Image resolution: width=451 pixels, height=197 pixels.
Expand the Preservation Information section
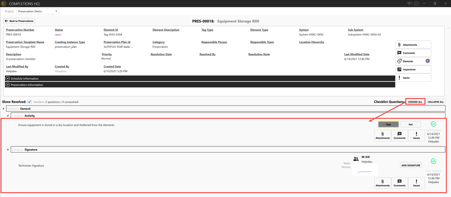200,85
